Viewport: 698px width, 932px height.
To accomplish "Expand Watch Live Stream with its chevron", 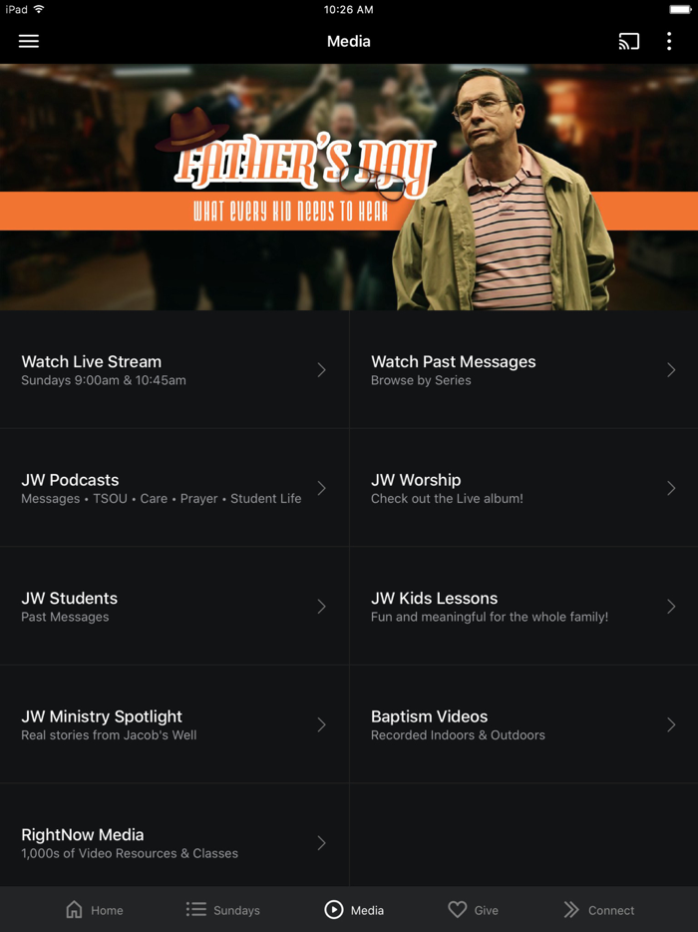I will pos(321,370).
